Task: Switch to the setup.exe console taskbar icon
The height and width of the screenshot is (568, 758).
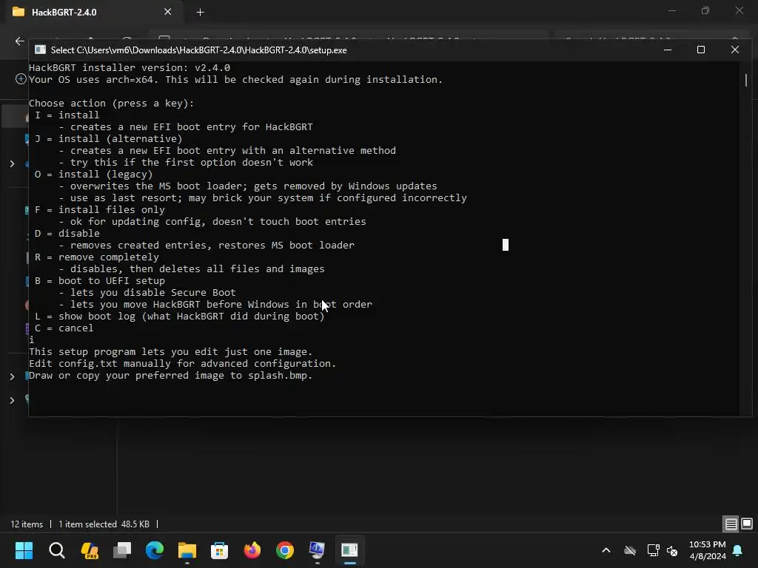Action: (349, 550)
